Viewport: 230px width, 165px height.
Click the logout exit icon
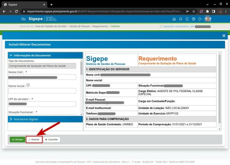click(200, 19)
